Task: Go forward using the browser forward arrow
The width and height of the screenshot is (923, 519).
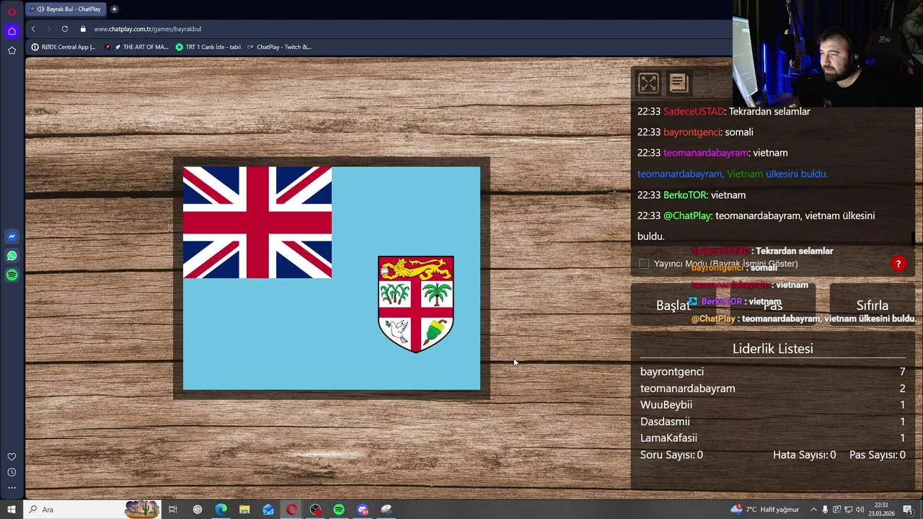Action: pos(49,29)
